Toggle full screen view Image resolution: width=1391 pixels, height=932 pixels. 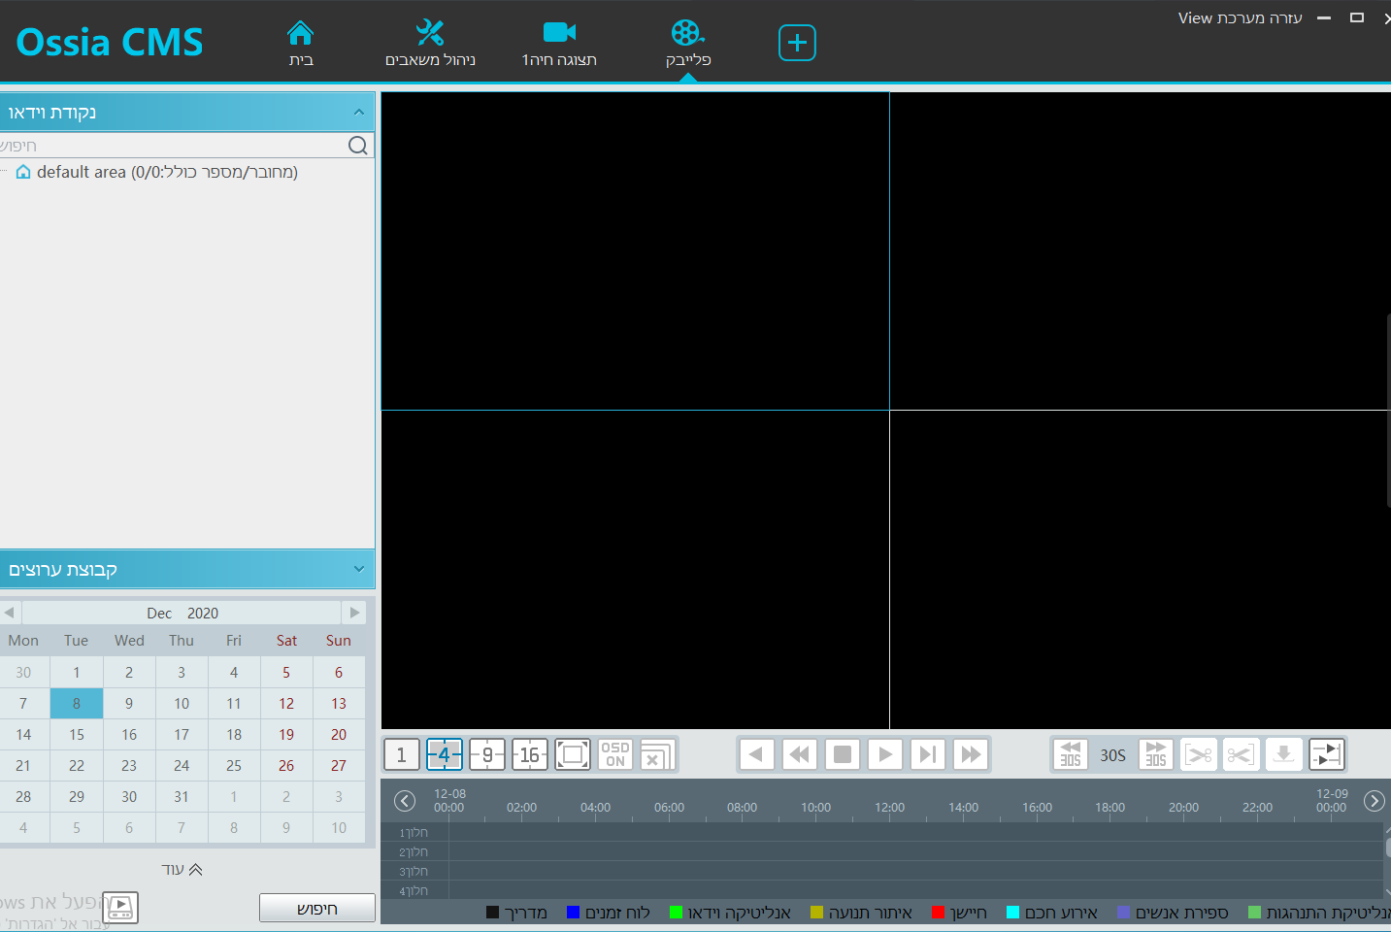click(x=573, y=754)
